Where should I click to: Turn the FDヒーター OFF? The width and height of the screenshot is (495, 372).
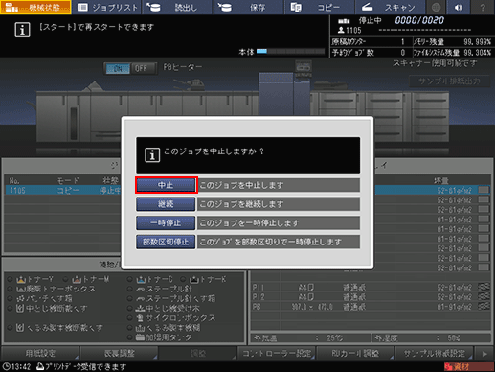click(x=141, y=68)
